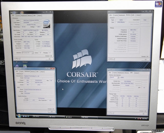Launch the Internet Explorer quick launch icon

(28, 116)
